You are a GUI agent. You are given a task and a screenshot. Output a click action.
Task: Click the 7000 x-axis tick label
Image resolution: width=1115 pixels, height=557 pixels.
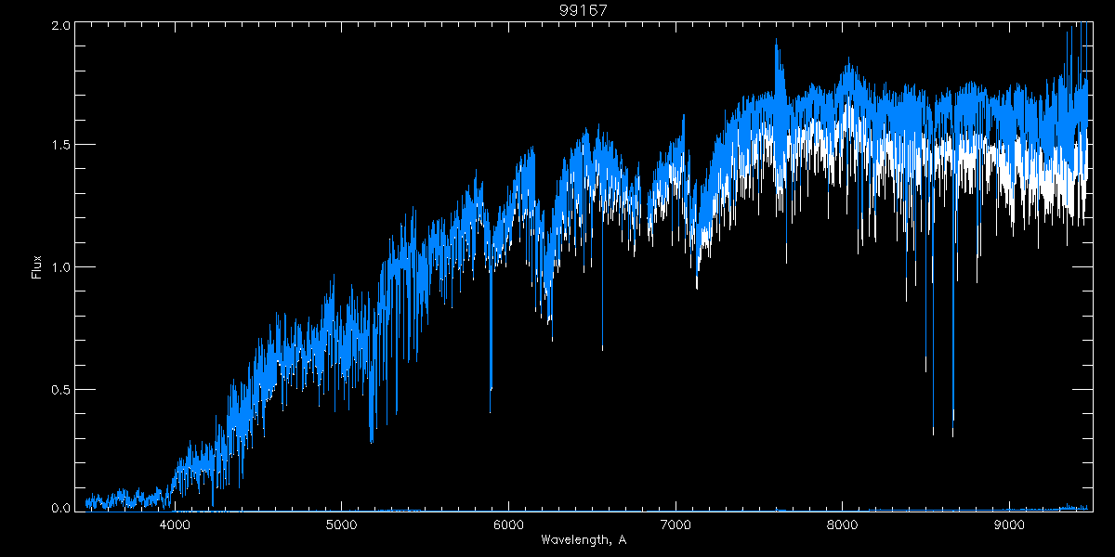click(675, 523)
